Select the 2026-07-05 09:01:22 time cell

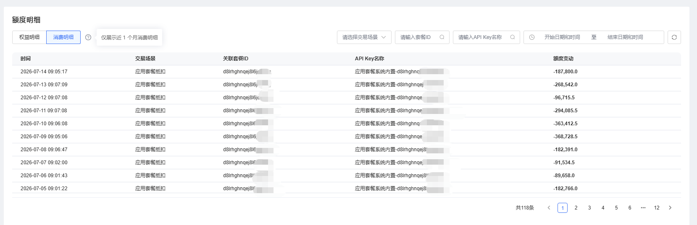(x=44, y=189)
